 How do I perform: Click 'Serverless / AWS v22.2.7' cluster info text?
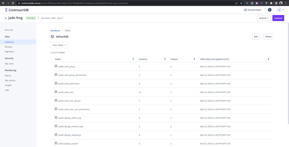tap(52, 18)
